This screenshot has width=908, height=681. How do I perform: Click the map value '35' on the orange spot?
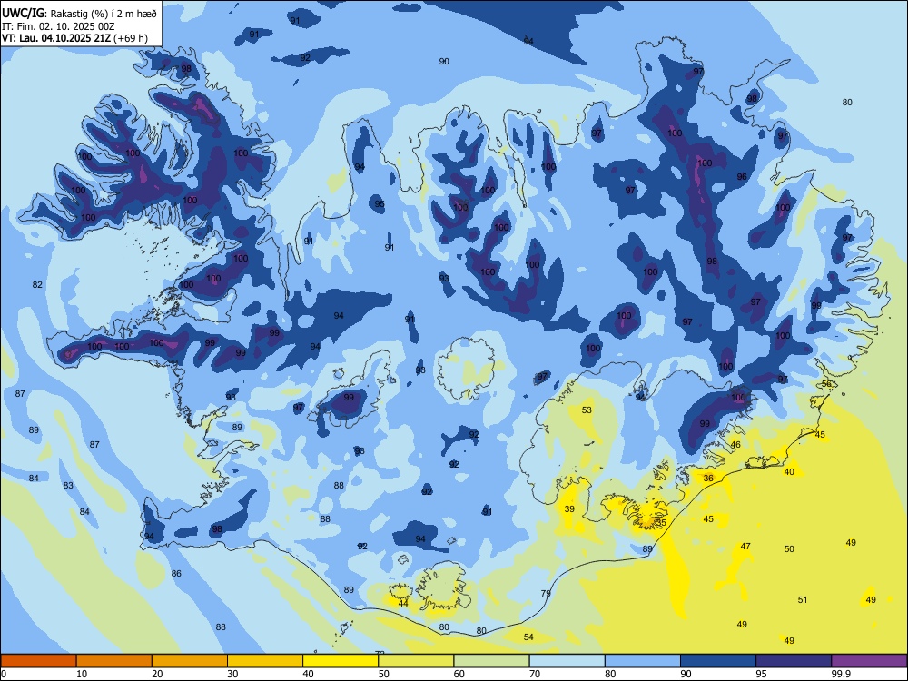661,522
